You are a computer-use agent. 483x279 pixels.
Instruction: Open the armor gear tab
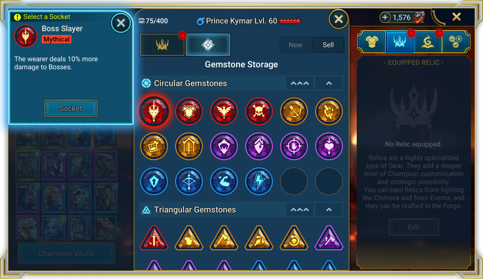[372, 41]
